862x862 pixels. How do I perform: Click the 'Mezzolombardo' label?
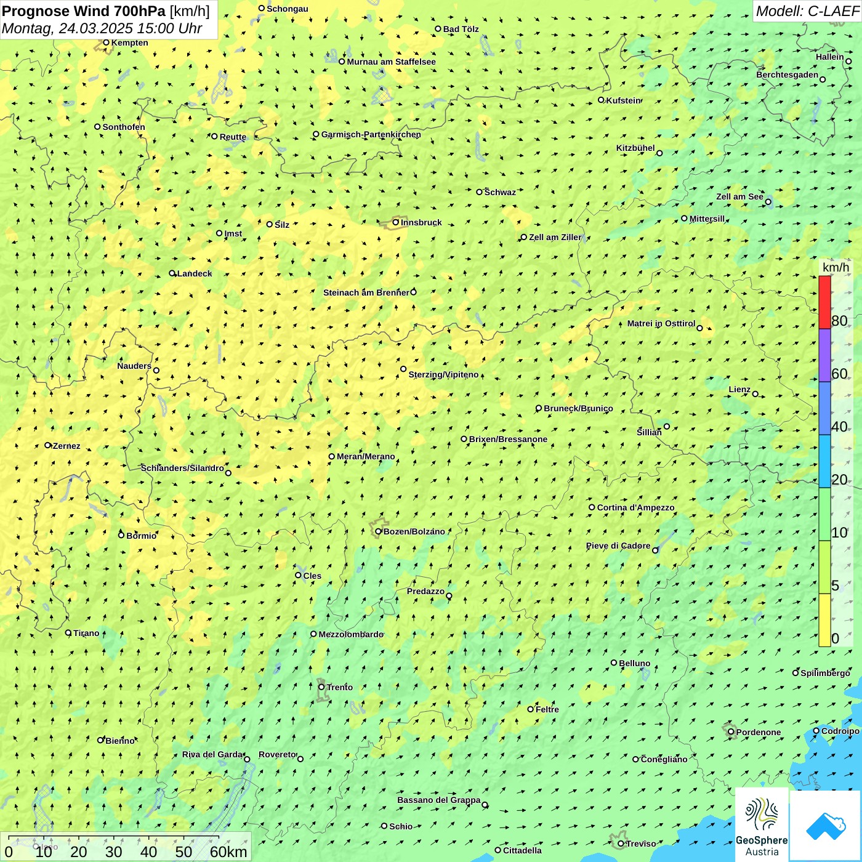pos(351,634)
